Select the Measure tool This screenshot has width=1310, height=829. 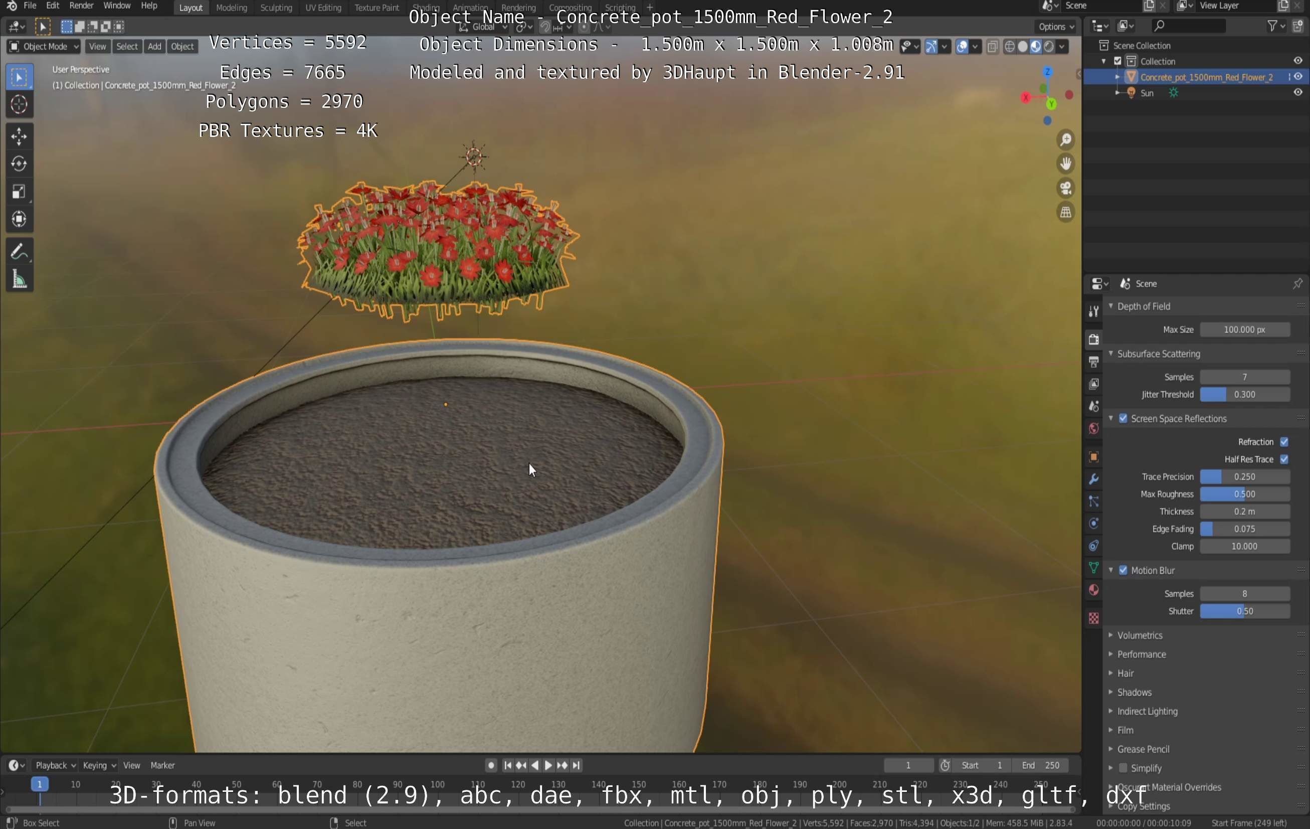click(x=19, y=279)
